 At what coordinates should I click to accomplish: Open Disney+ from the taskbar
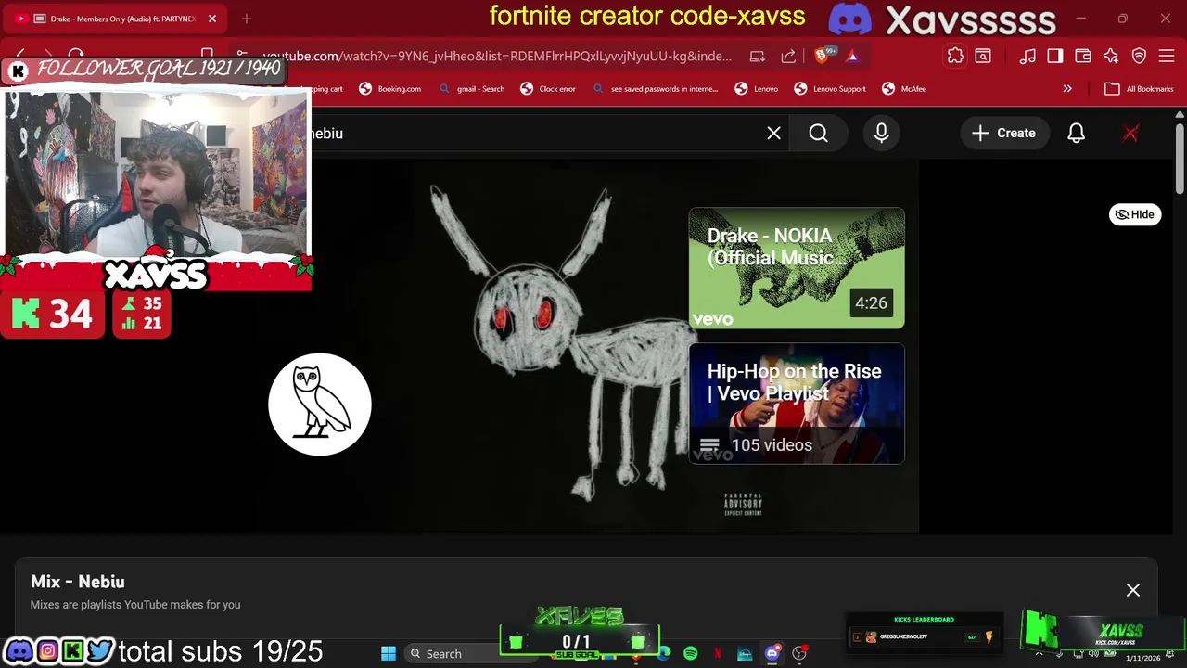745,653
